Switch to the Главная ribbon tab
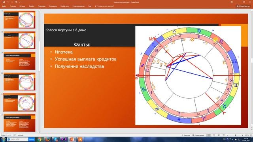The height and width of the screenshot is (142, 253). point(13,6)
